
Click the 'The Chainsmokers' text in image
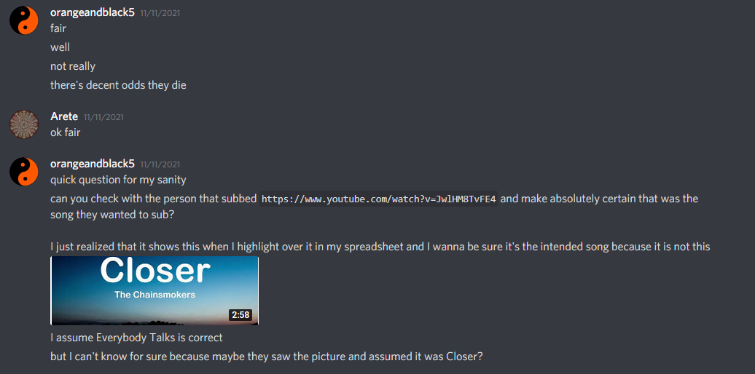coord(154,295)
